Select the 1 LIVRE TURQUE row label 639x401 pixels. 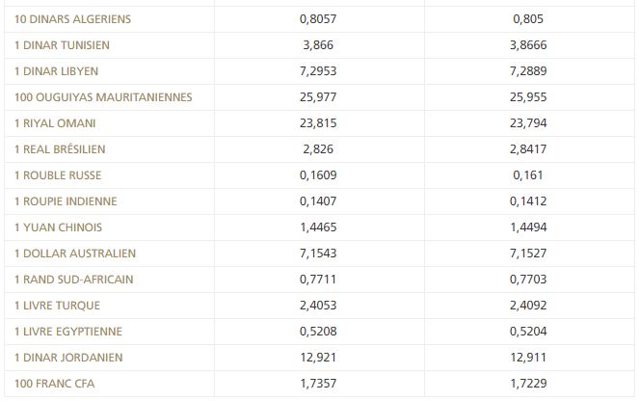point(58,306)
